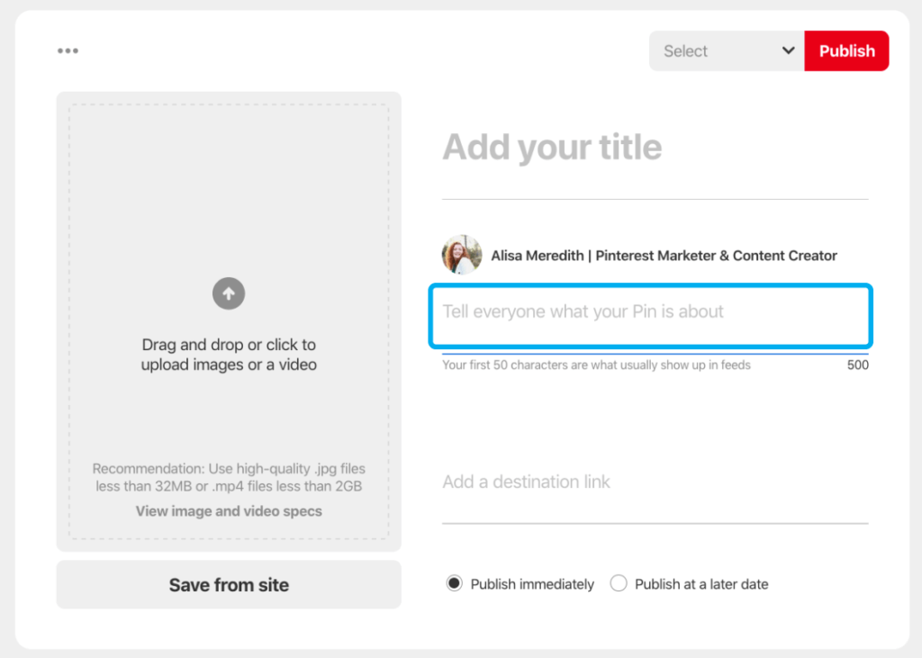Click the Alisa Meredith profile name
This screenshot has height=658, width=922.
click(x=664, y=256)
